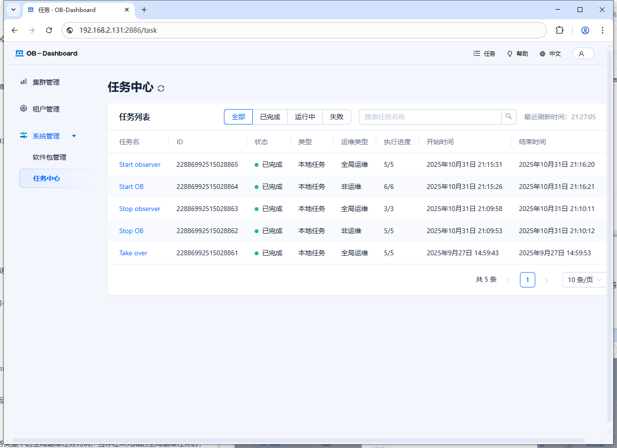Select the 全部 filter option
Screen dimensions: 617x448
pyautogui.click(x=238, y=117)
